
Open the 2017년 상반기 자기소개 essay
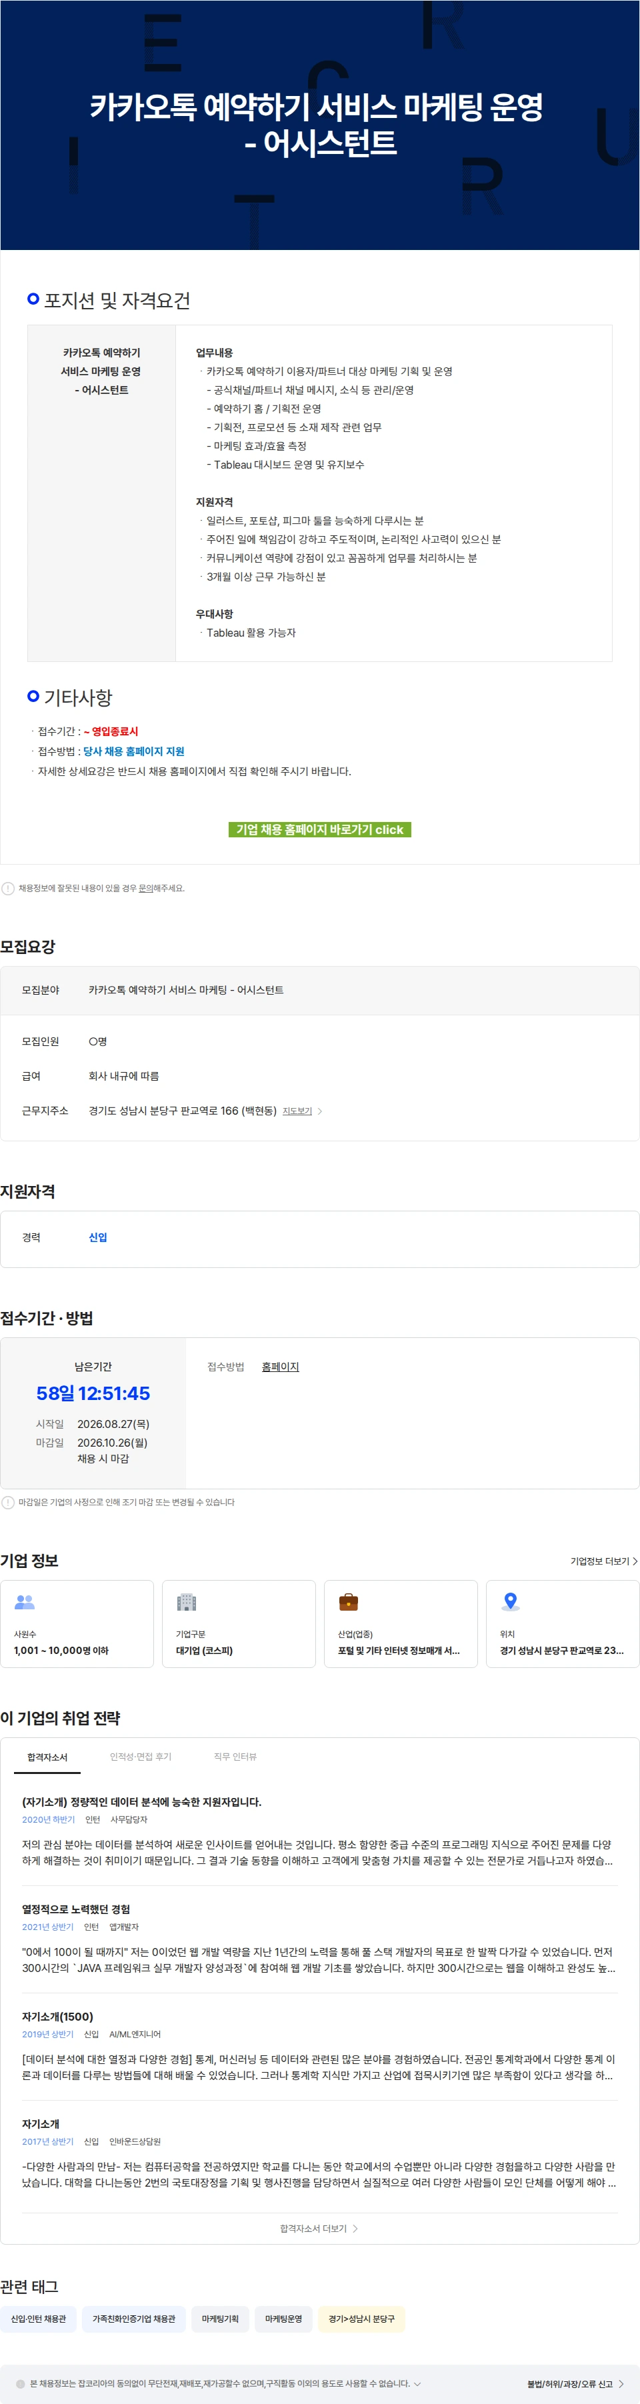point(41,2124)
